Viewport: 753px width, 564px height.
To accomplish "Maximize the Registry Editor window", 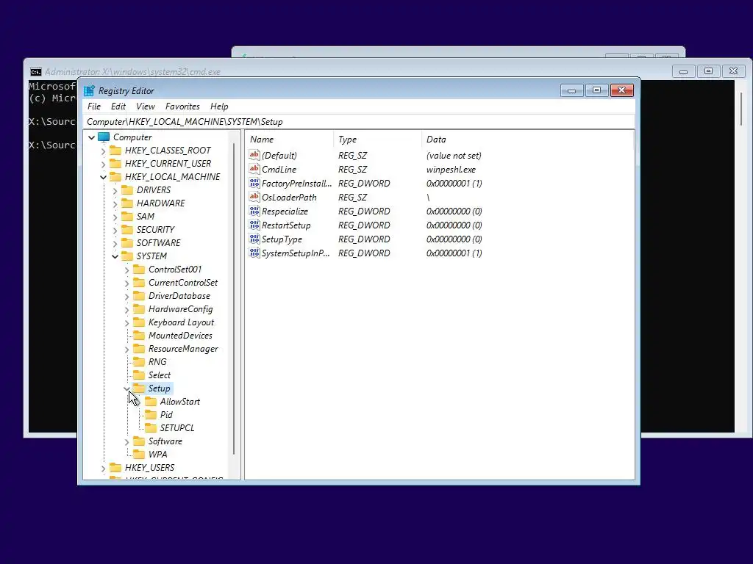I will coord(596,90).
